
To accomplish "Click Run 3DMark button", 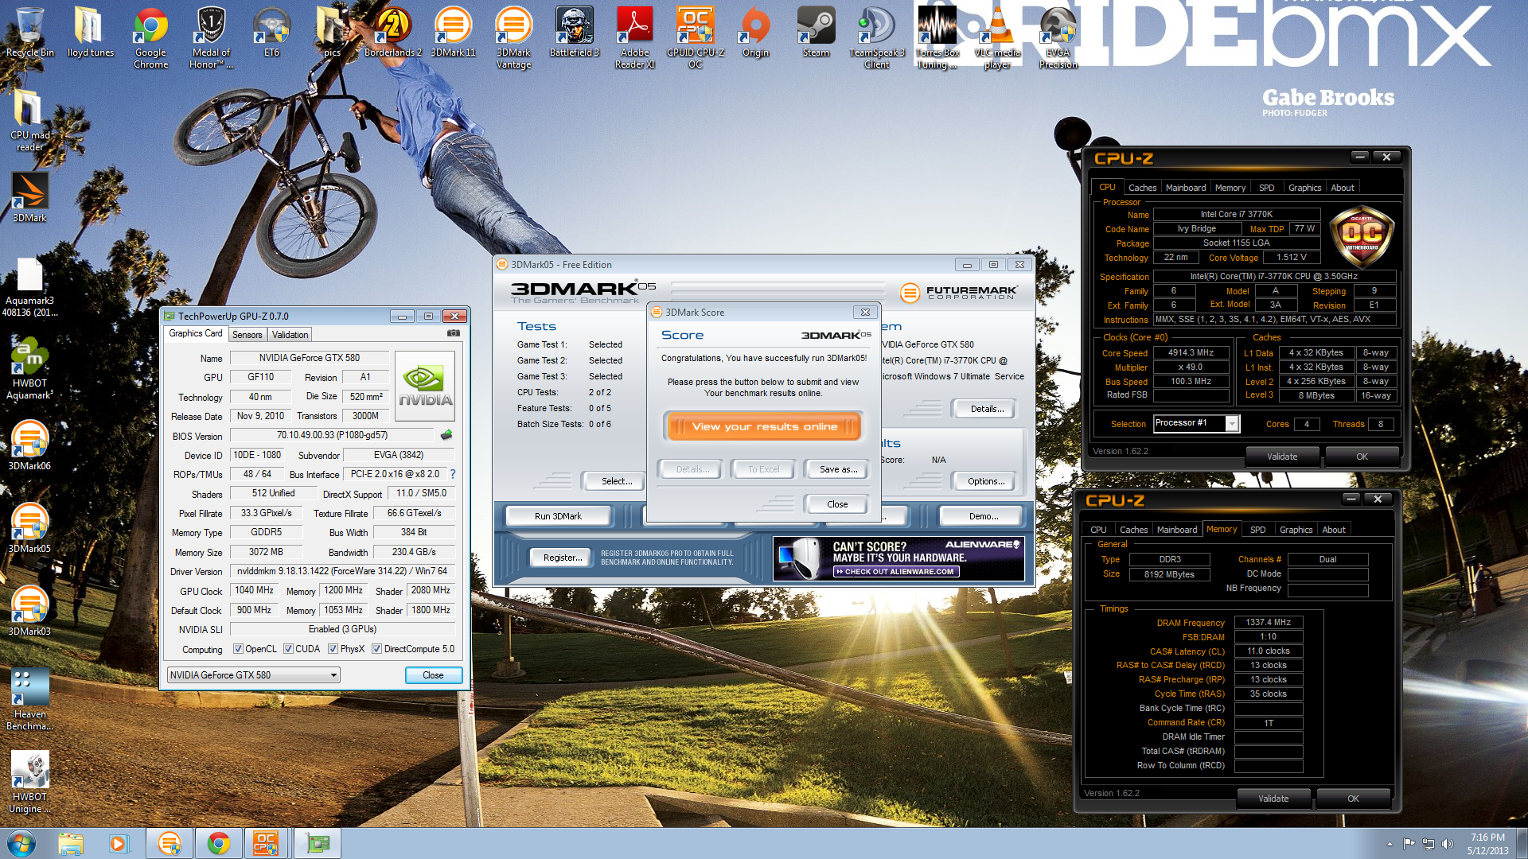I will tap(558, 516).
